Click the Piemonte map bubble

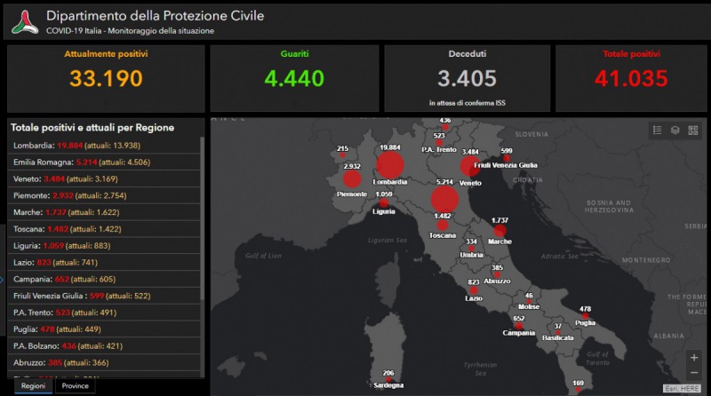pyautogui.click(x=352, y=179)
